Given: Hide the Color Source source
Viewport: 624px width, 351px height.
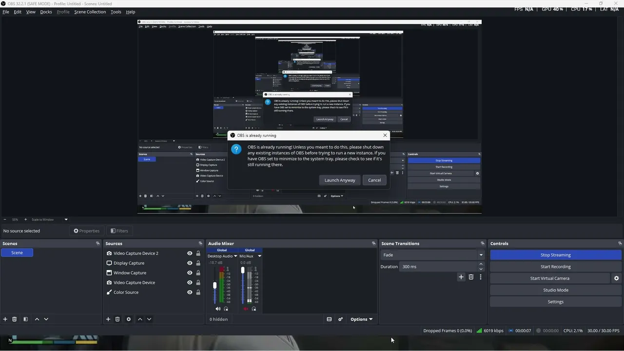Looking at the screenshot, I should click(x=190, y=292).
